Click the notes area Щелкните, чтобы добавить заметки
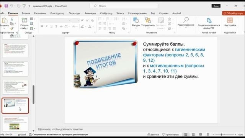Viewport: 245px width, 138px height. [60, 129]
